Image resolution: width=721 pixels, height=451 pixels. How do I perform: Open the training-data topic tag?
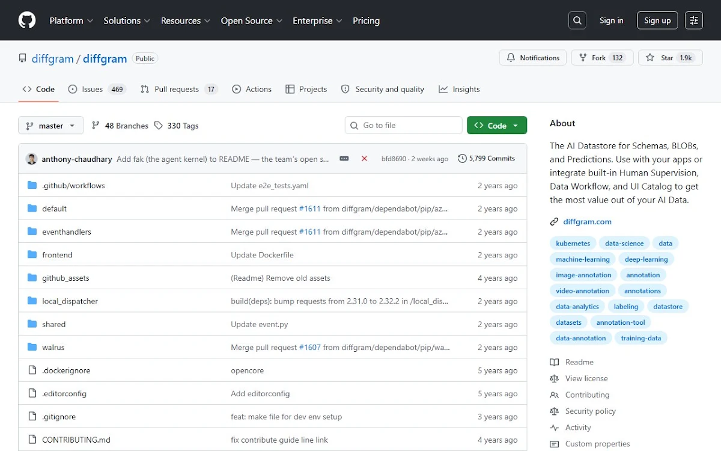click(641, 338)
